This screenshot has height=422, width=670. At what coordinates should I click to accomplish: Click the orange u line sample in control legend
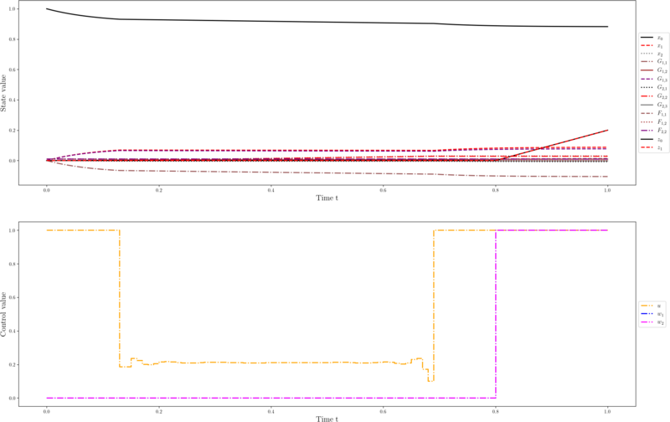(647, 306)
